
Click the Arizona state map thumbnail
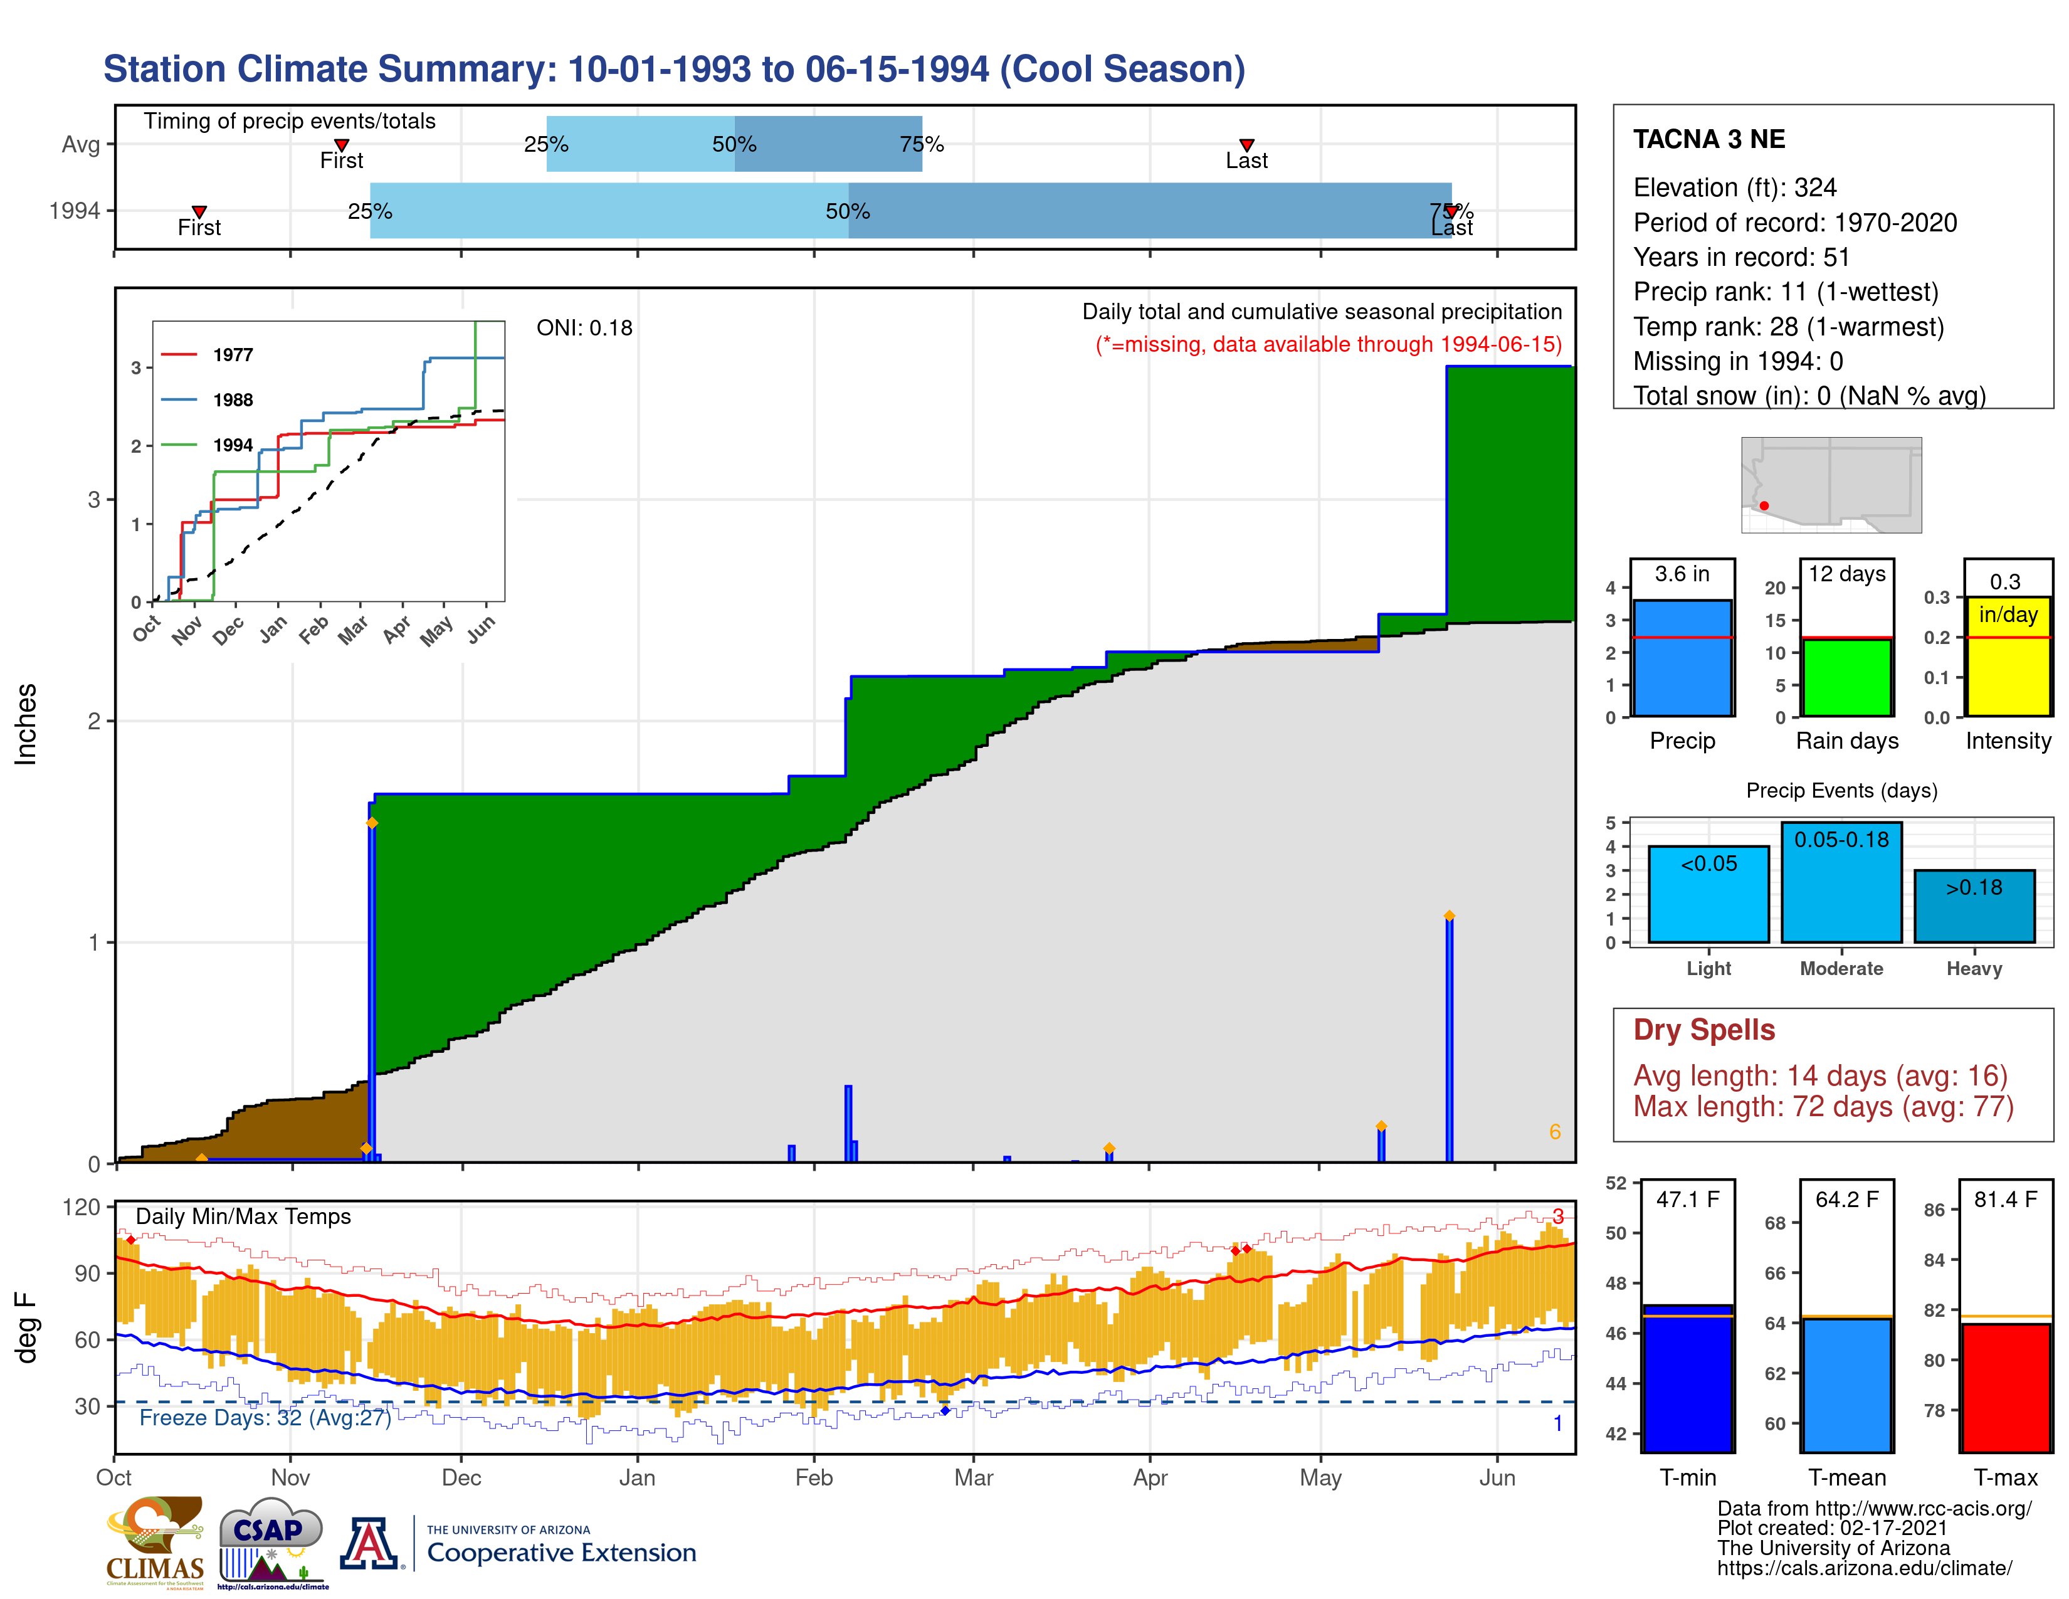tap(1830, 485)
